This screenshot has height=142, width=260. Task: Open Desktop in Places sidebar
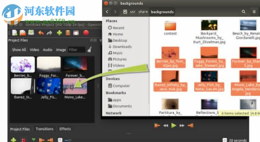(118, 40)
